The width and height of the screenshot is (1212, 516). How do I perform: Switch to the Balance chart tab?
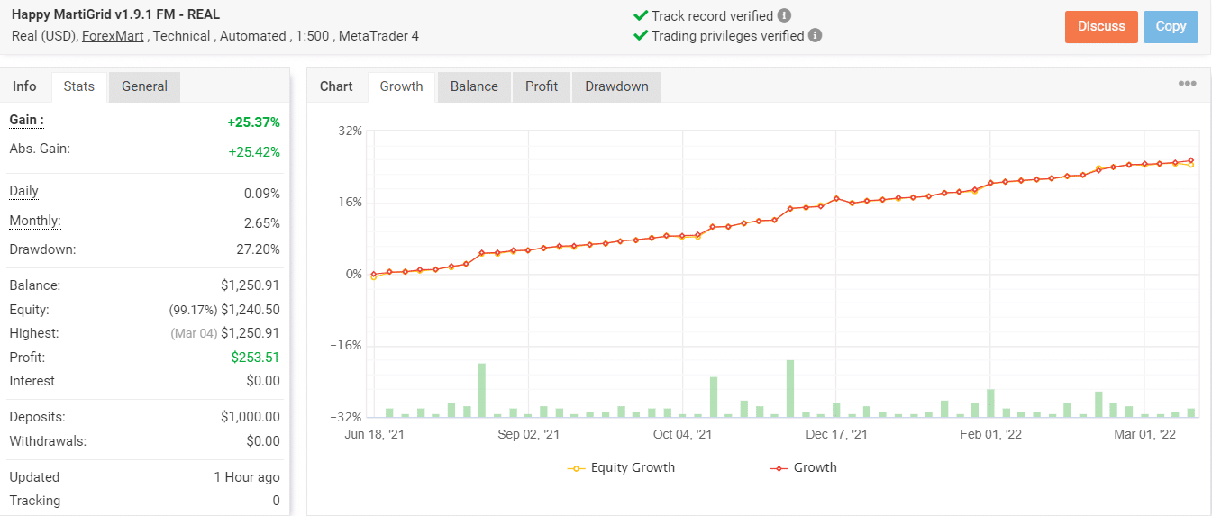pyautogui.click(x=474, y=86)
